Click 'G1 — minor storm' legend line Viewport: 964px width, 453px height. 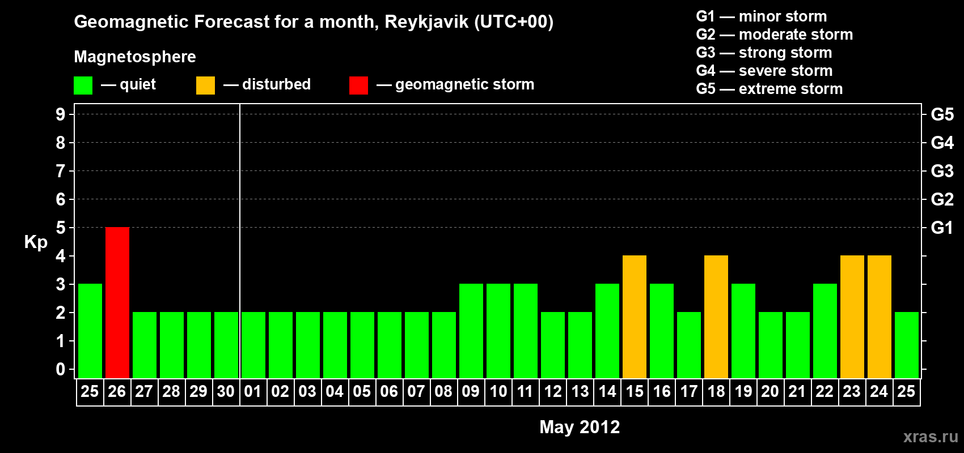762,16
